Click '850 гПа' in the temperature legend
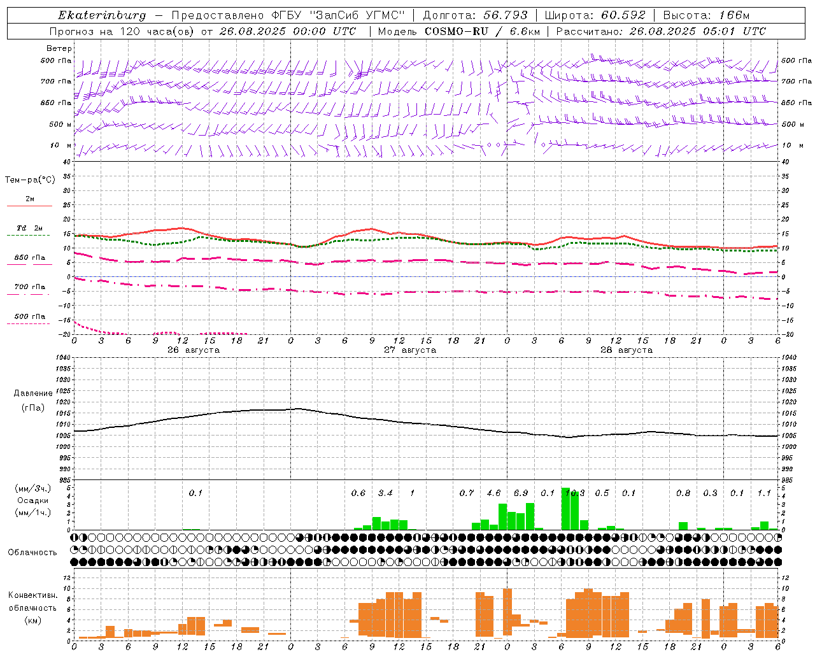This screenshot has width=815, height=652. (29, 258)
